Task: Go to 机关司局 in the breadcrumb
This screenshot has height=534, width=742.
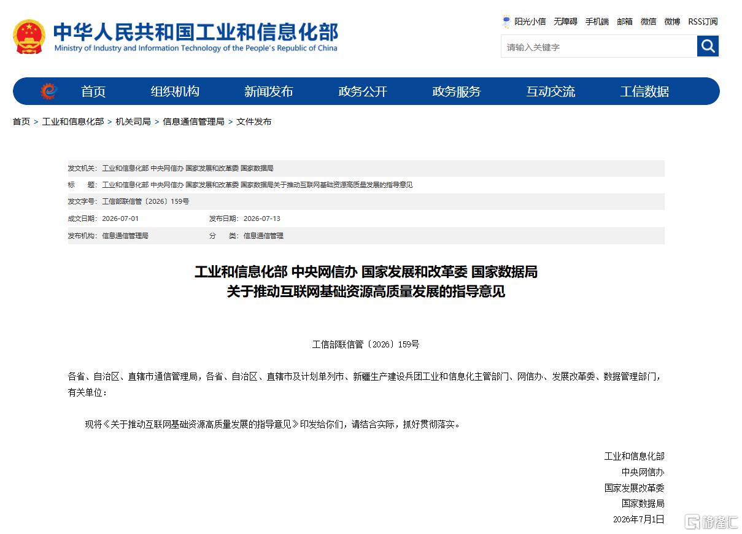Action: point(133,122)
